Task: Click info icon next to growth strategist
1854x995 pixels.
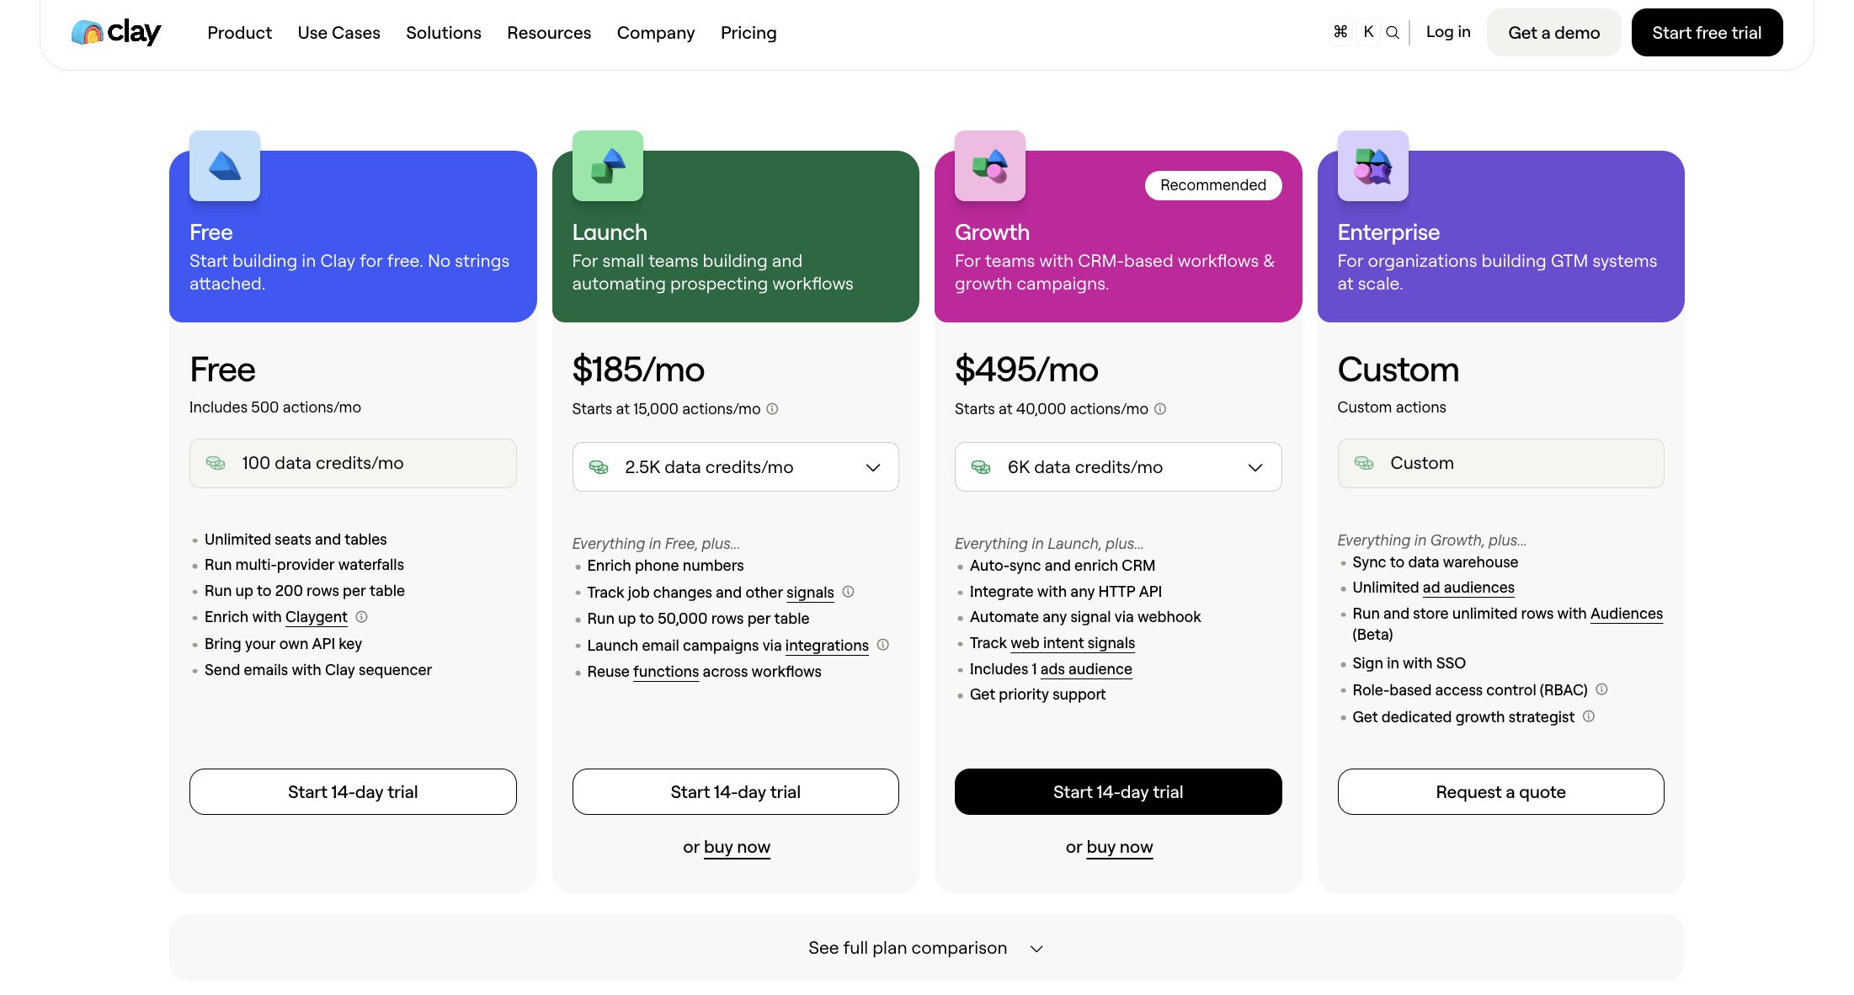Action: coord(1589,716)
